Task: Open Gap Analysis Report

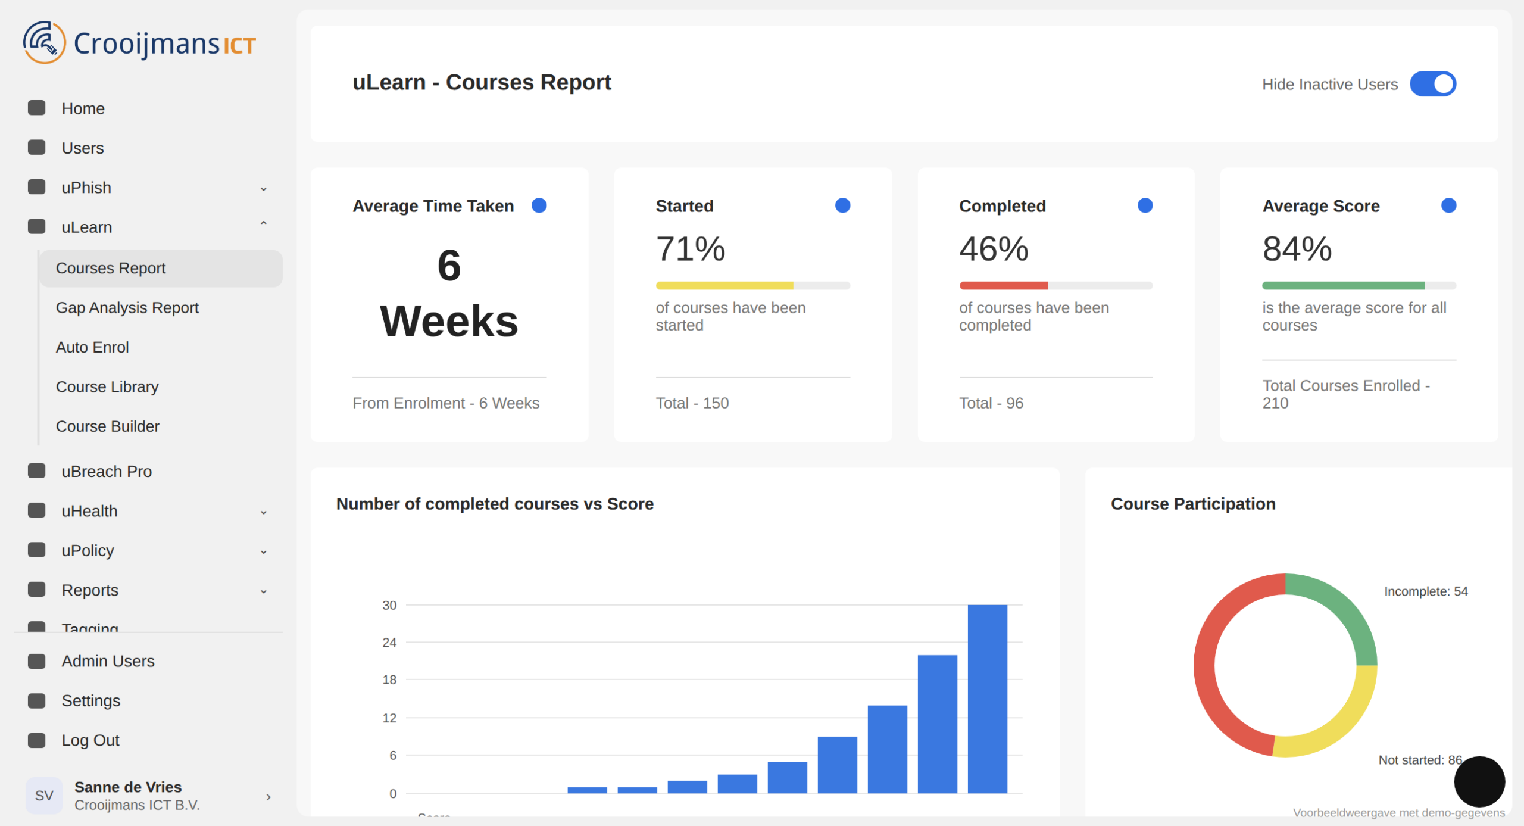Action: tap(161, 308)
